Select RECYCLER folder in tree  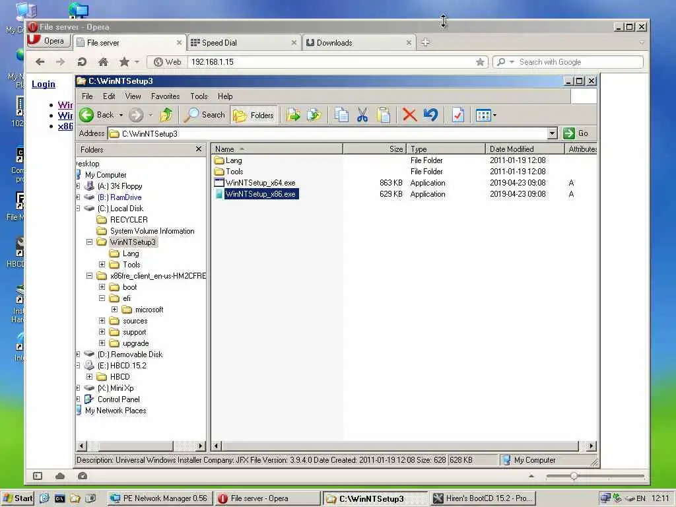coord(129,220)
